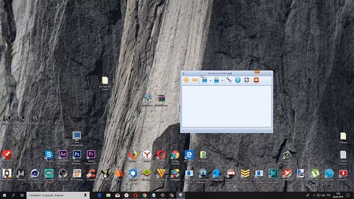Click the taskbar clock and date
This screenshot has height=199, width=354.
(338, 195)
